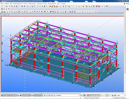
Task: Click the binoculars Find icon
Action: [51, 12]
